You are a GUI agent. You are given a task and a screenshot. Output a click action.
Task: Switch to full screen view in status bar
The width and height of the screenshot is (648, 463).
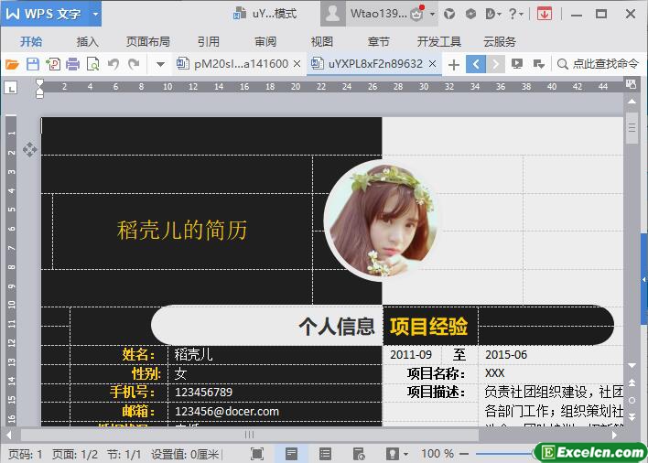[x=257, y=454]
